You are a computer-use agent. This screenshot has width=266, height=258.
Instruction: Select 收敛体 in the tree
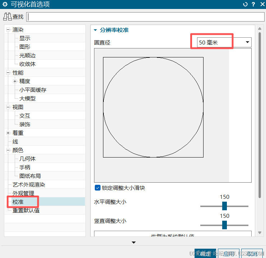click(27, 64)
